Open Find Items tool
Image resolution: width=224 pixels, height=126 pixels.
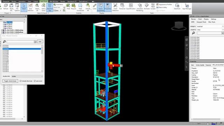[58, 5]
